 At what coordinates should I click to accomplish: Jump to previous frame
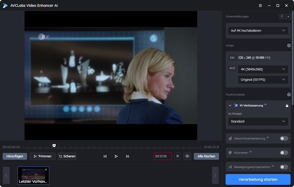pos(105,156)
